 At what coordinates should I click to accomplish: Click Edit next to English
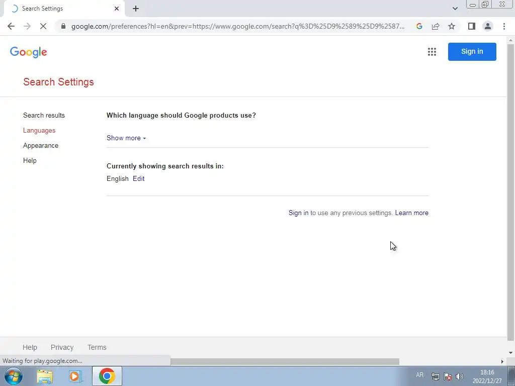[139, 178]
